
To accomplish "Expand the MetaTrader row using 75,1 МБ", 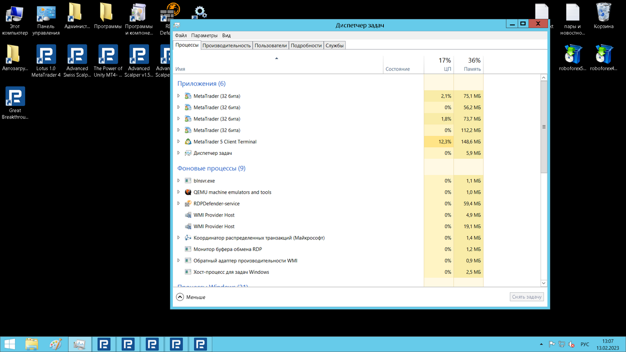I will (x=179, y=96).
